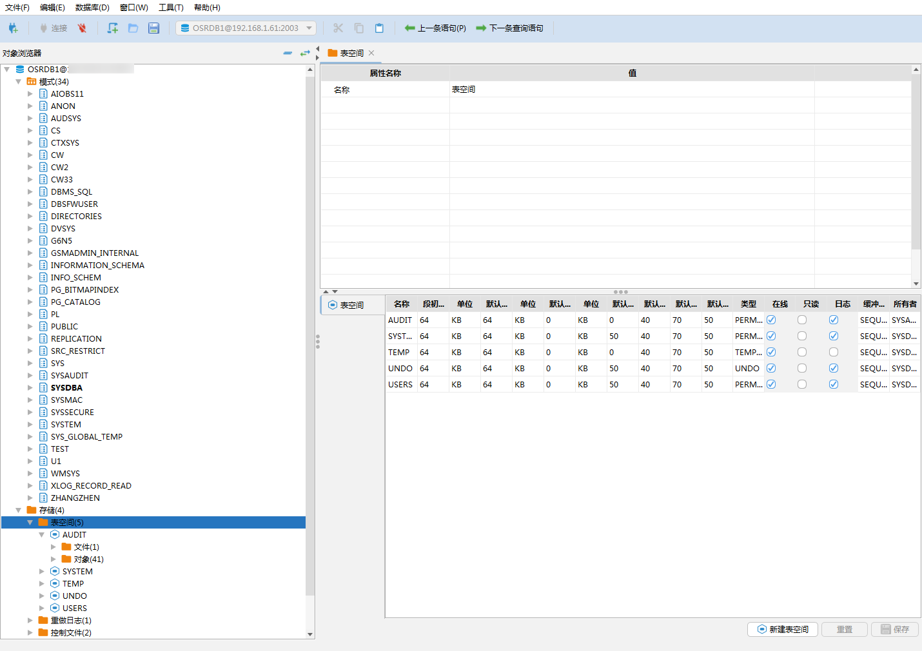Click the new query file icon
This screenshot has height=651, width=922.
pyautogui.click(x=113, y=28)
